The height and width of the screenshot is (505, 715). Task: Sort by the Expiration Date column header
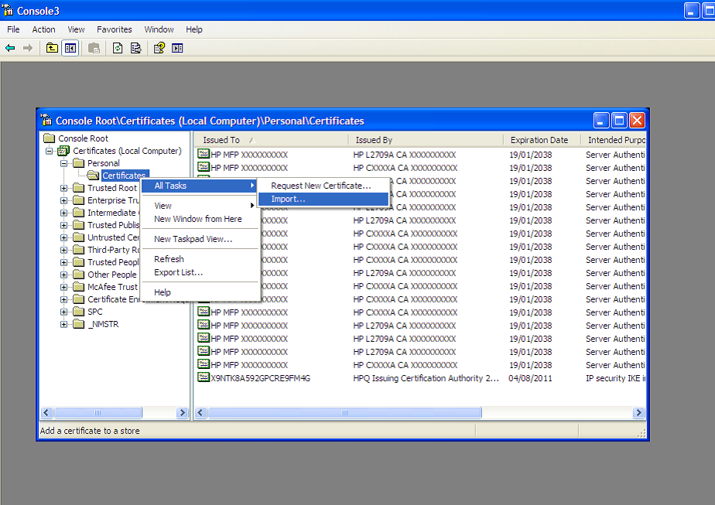pos(539,140)
